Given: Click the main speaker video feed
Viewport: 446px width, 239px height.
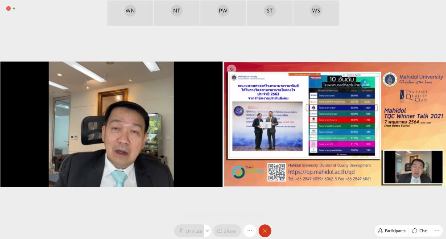Looking at the screenshot, I should click(x=111, y=124).
